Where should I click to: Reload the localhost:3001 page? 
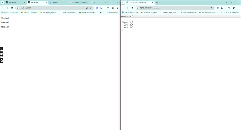12,8
